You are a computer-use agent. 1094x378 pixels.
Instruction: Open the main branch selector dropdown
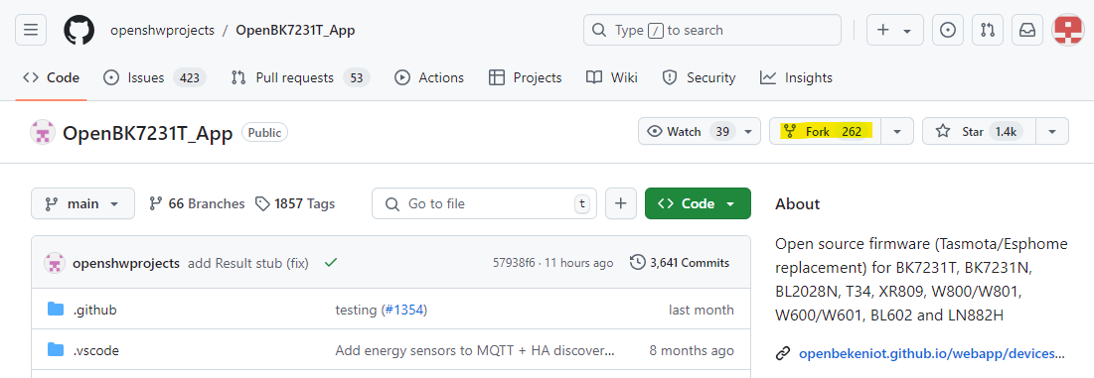tap(83, 203)
